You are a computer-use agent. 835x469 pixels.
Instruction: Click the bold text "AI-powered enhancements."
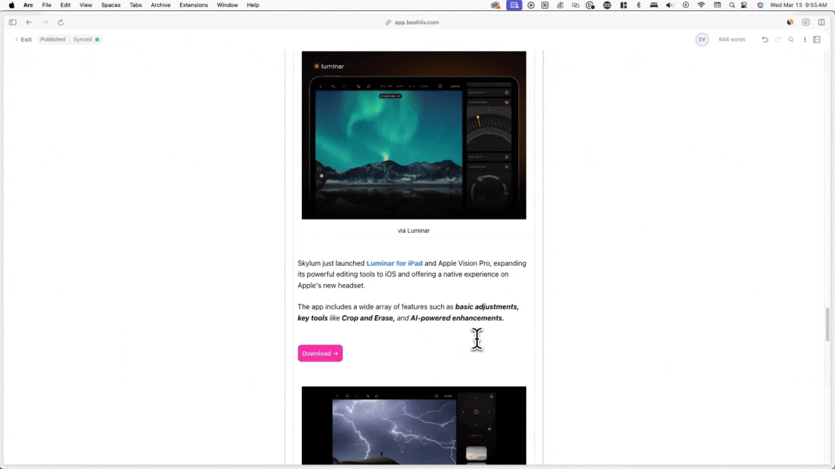[x=457, y=318]
